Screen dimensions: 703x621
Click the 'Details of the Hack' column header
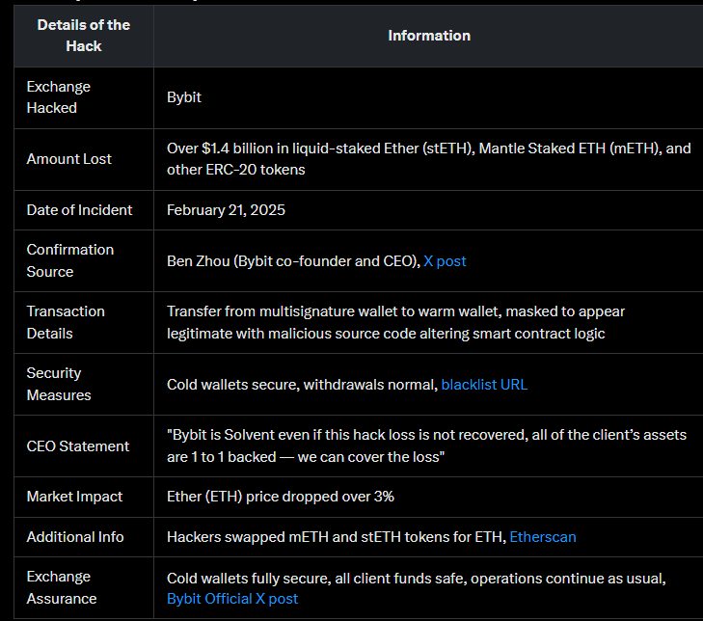pyautogui.click(x=84, y=36)
